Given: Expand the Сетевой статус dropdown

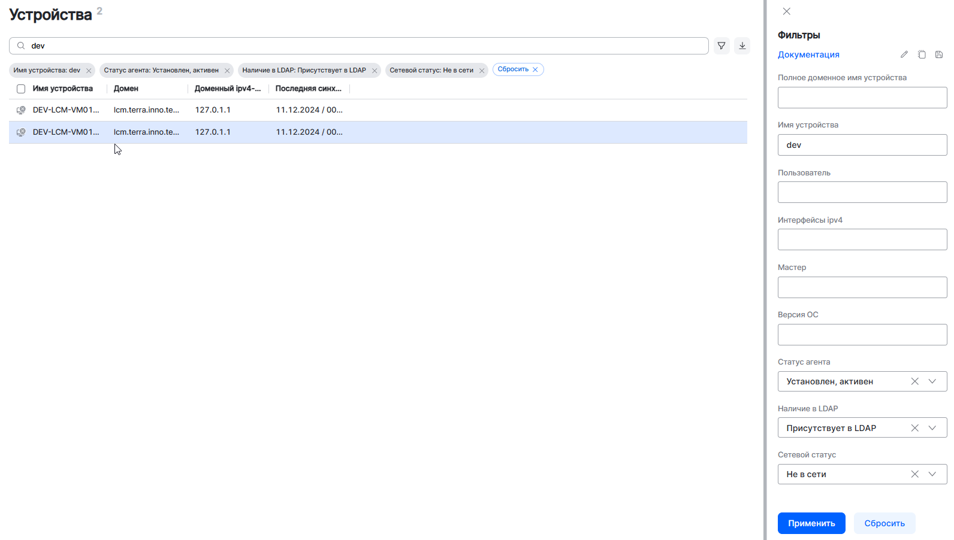Looking at the screenshot, I should point(932,474).
